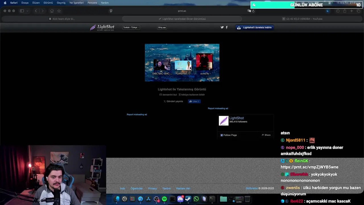Open the Düzen menu
The image size is (364, 205).
(36, 3)
